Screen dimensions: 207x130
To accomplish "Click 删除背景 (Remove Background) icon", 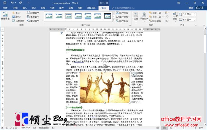I will click(x=5, y=16).
